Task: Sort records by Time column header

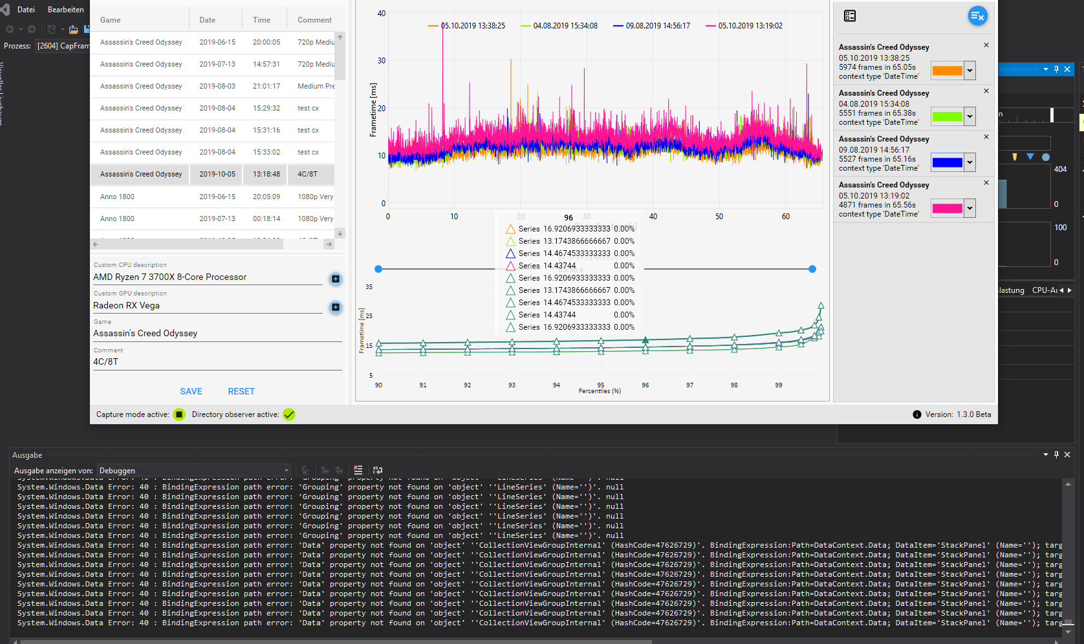Action: tap(261, 20)
